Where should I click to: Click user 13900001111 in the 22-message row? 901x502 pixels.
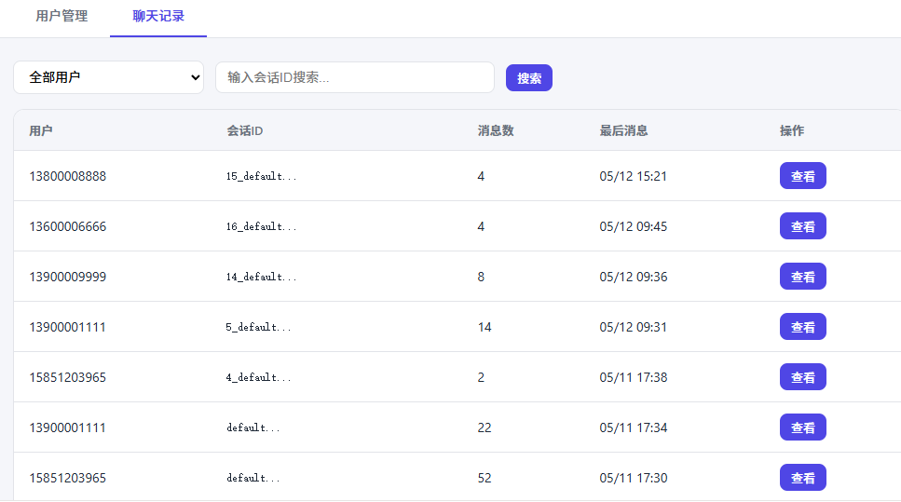[x=68, y=427]
